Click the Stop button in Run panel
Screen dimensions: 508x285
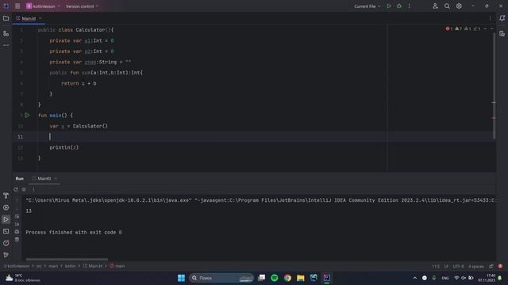click(x=24, y=189)
